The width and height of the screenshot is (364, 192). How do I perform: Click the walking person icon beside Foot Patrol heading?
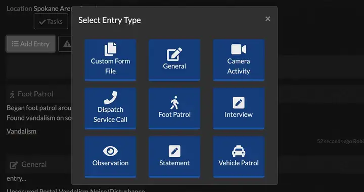click(12, 94)
